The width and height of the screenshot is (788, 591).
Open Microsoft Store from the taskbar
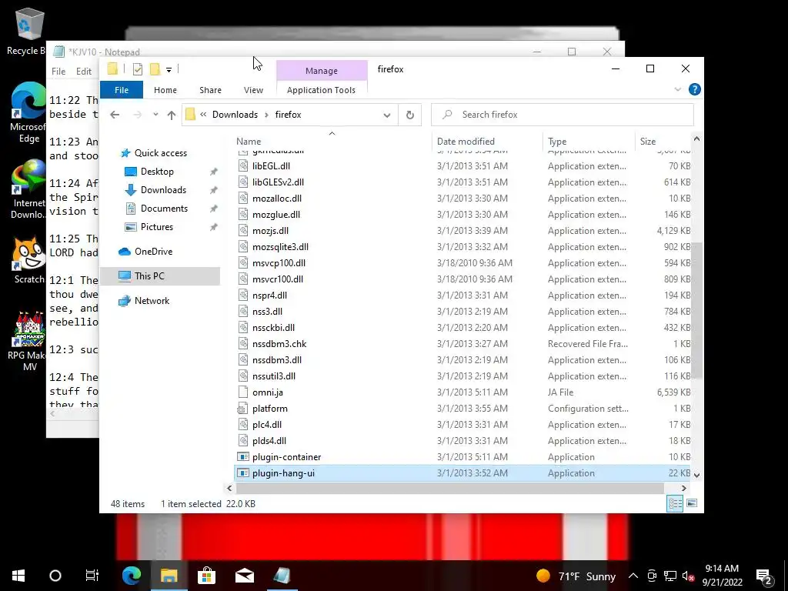coord(206,576)
